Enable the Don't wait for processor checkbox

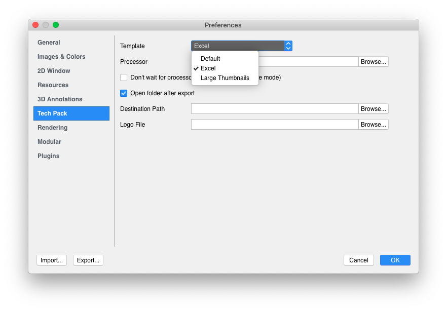(x=123, y=77)
